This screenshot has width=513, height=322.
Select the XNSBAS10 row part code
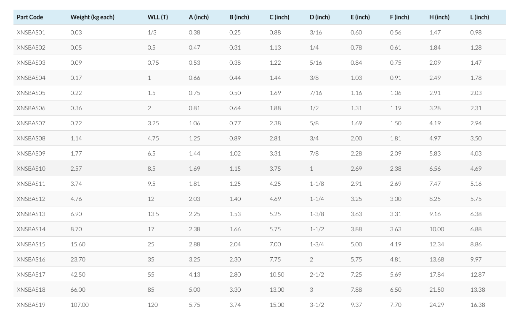coord(31,169)
